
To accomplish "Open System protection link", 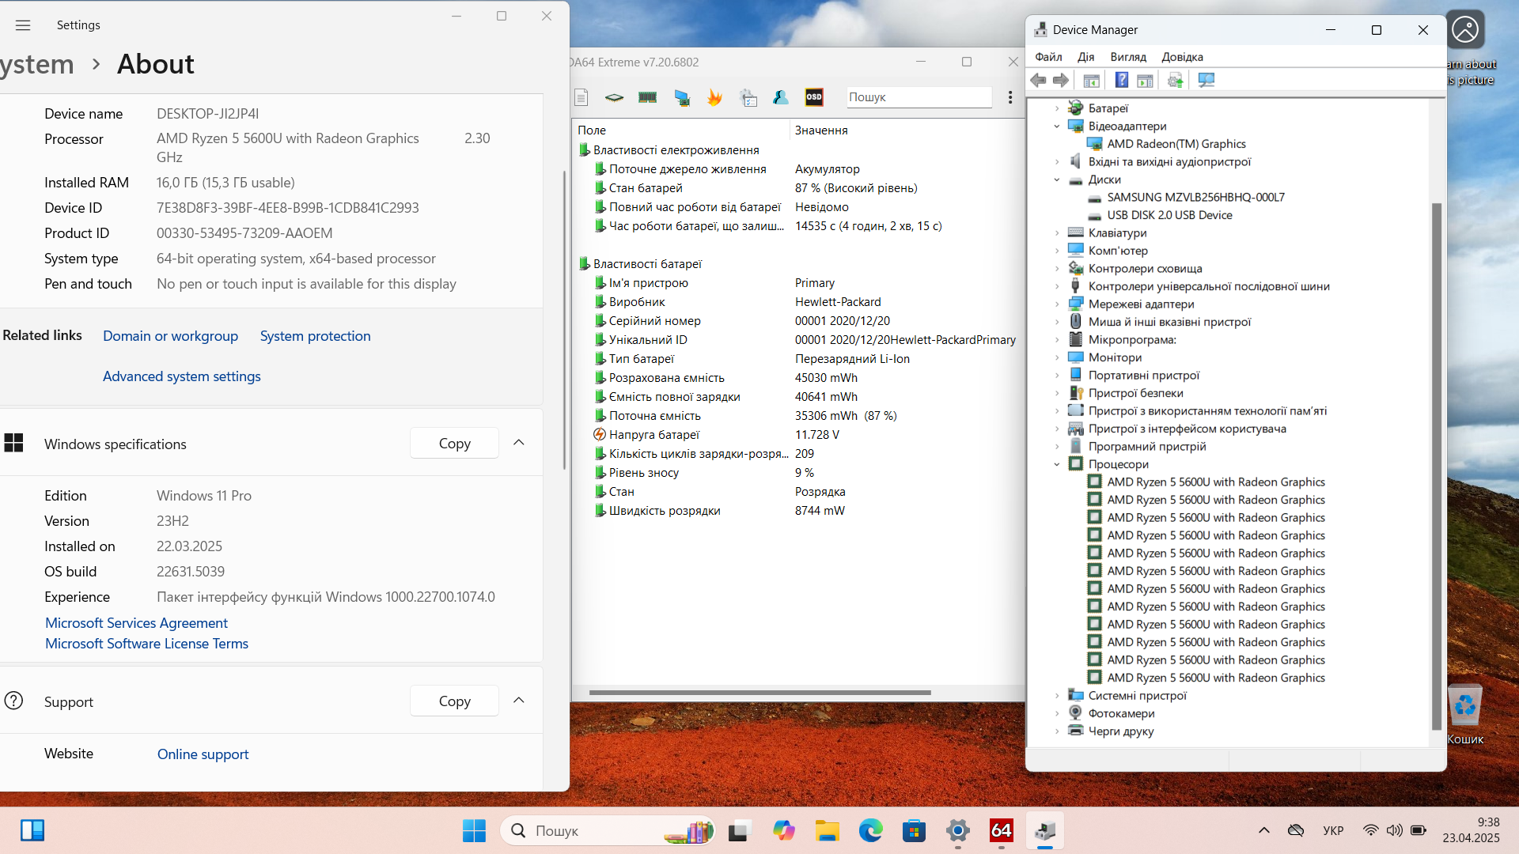I will 315,336.
